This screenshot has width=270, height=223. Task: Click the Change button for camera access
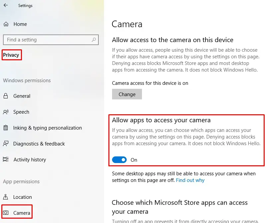[127, 94]
